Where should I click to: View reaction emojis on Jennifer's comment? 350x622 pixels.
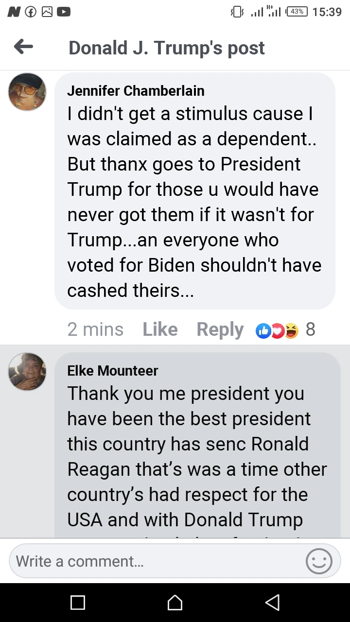(277, 330)
